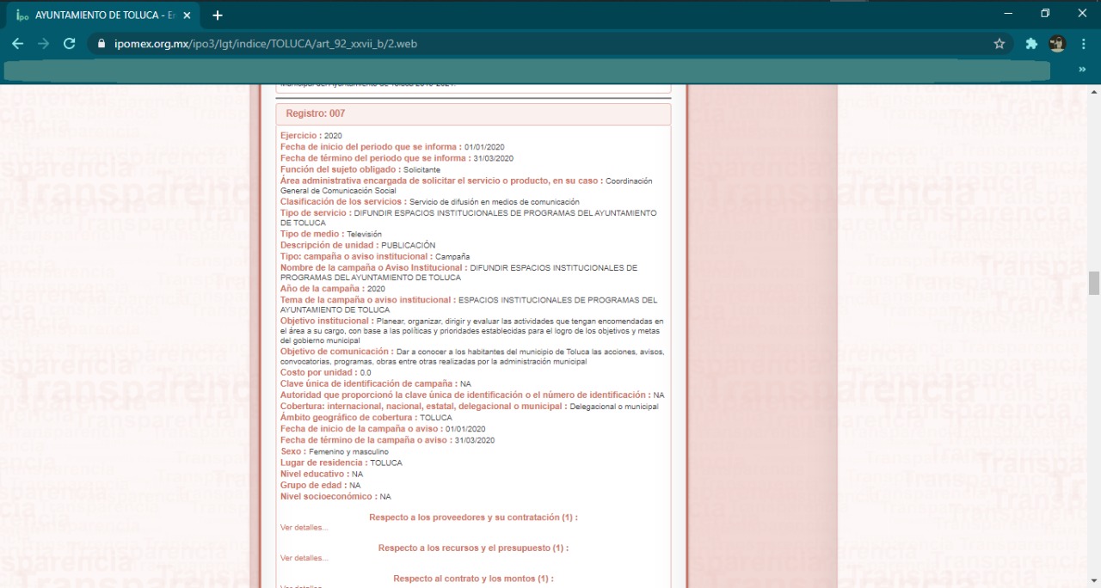
Task: Restore down the Chrome window
Action: point(1045,13)
